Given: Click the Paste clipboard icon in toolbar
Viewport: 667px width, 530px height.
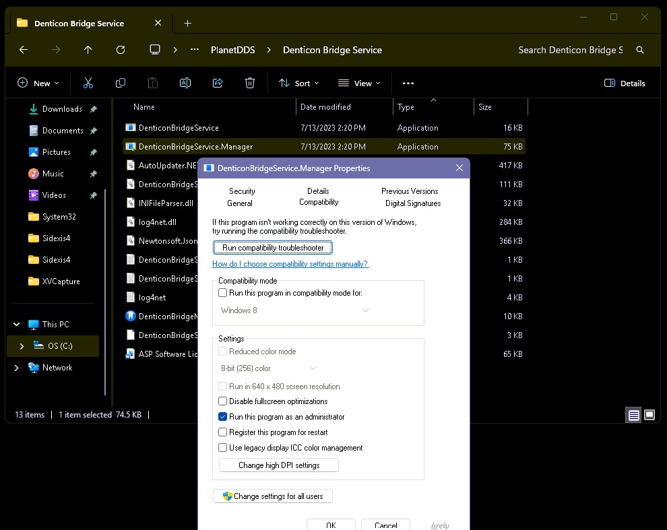Looking at the screenshot, I should [x=153, y=83].
